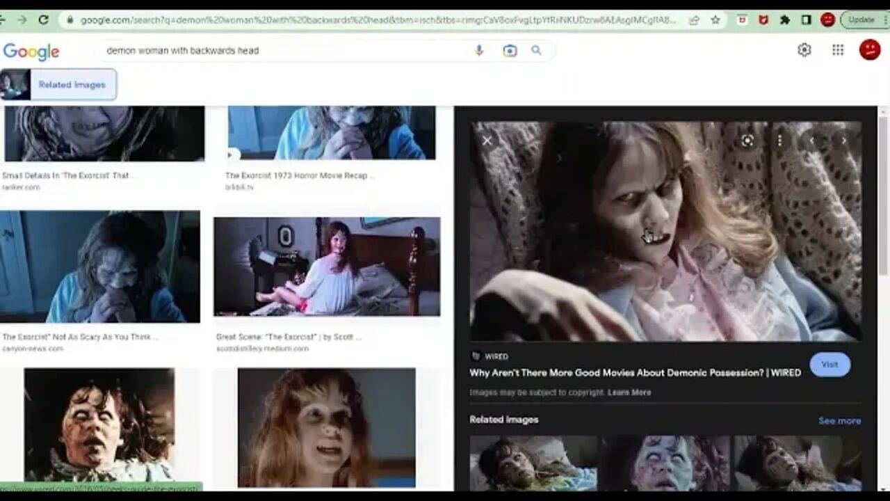Click the browser address bar URL
890x501 pixels.
pyautogui.click(x=378, y=20)
